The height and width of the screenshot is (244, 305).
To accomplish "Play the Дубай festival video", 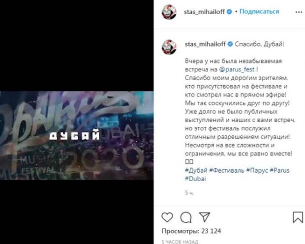I will pyautogui.click(x=77, y=135).
